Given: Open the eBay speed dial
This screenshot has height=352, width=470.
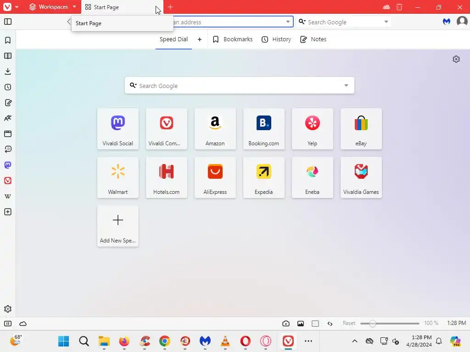Looking at the screenshot, I should click(x=361, y=129).
